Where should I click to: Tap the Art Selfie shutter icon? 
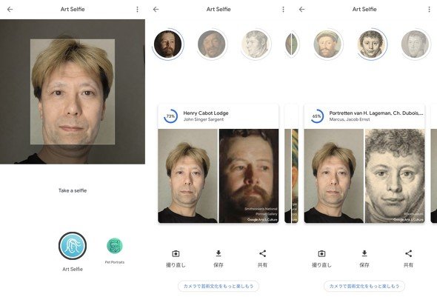point(73,246)
